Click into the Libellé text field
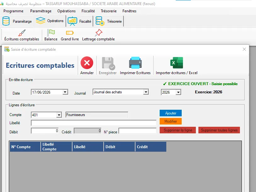 tap(94, 123)
